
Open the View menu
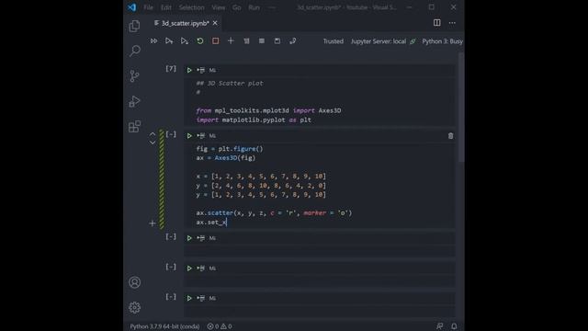point(219,7)
